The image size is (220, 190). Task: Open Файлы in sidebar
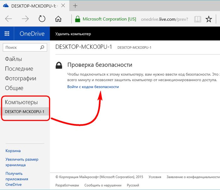point(14,59)
